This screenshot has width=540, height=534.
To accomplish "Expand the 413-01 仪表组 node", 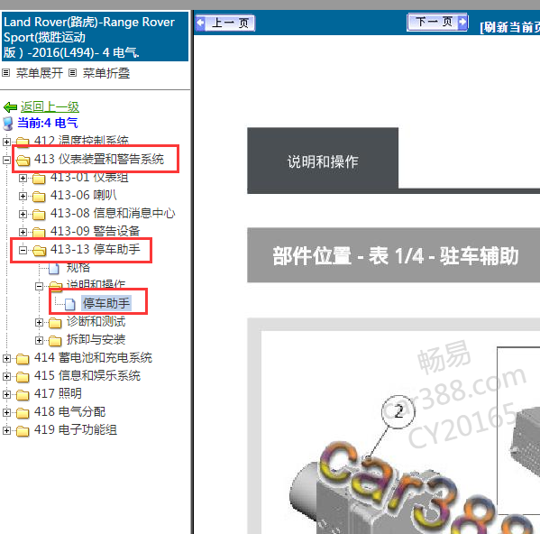I will (23, 178).
